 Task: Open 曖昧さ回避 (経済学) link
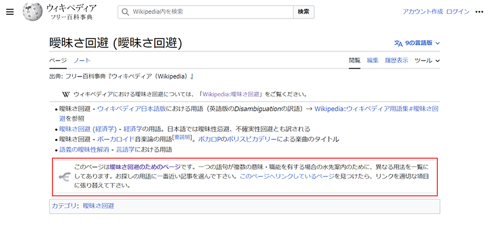(x=88, y=129)
